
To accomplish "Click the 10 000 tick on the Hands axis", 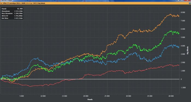I will [43, 96].
